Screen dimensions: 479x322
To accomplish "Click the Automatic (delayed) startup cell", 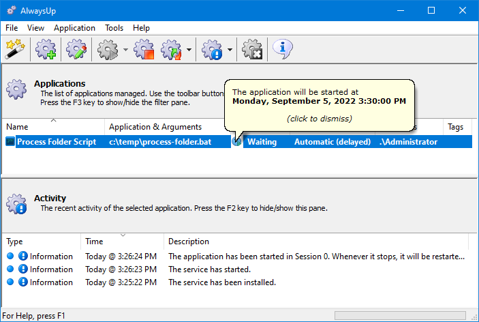I will (x=333, y=142).
